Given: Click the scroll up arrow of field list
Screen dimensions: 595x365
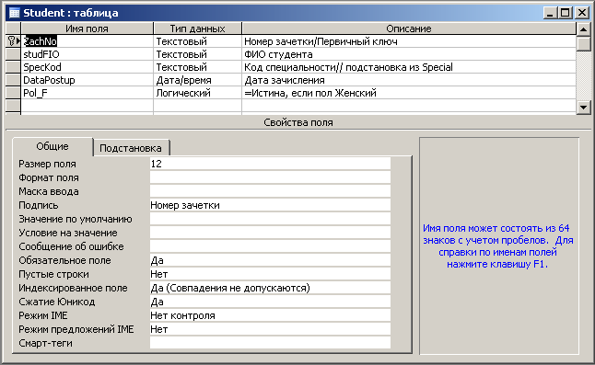Looking at the screenshot, I should pos(584,29).
